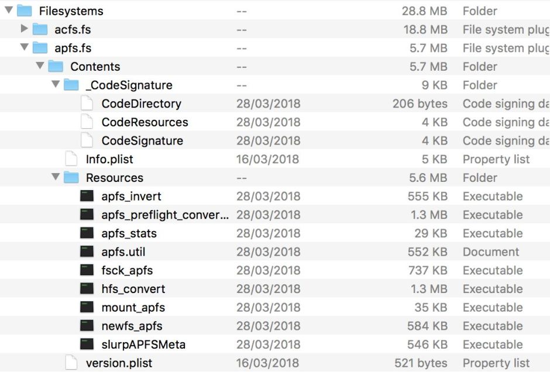Collapse the _CodeSignature folder triangle
The height and width of the screenshot is (372, 550).
coord(56,85)
